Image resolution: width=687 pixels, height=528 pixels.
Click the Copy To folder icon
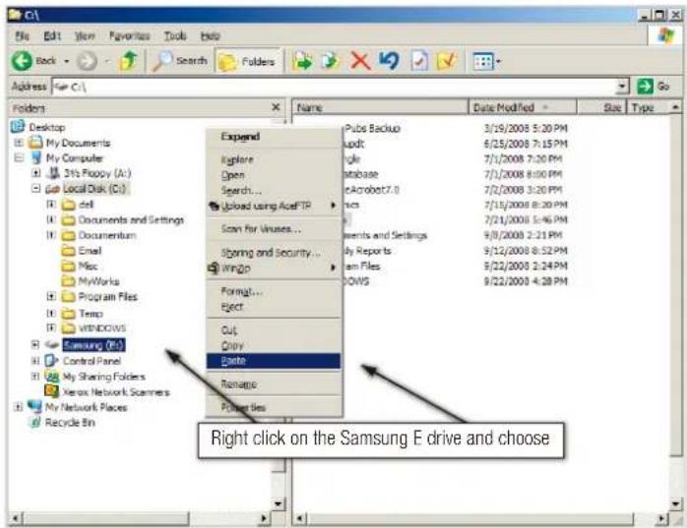[x=330, y=61]
